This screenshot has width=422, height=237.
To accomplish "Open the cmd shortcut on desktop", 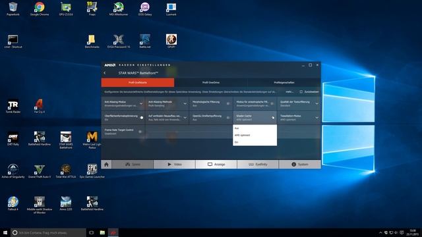I will [x=13, y=41].
